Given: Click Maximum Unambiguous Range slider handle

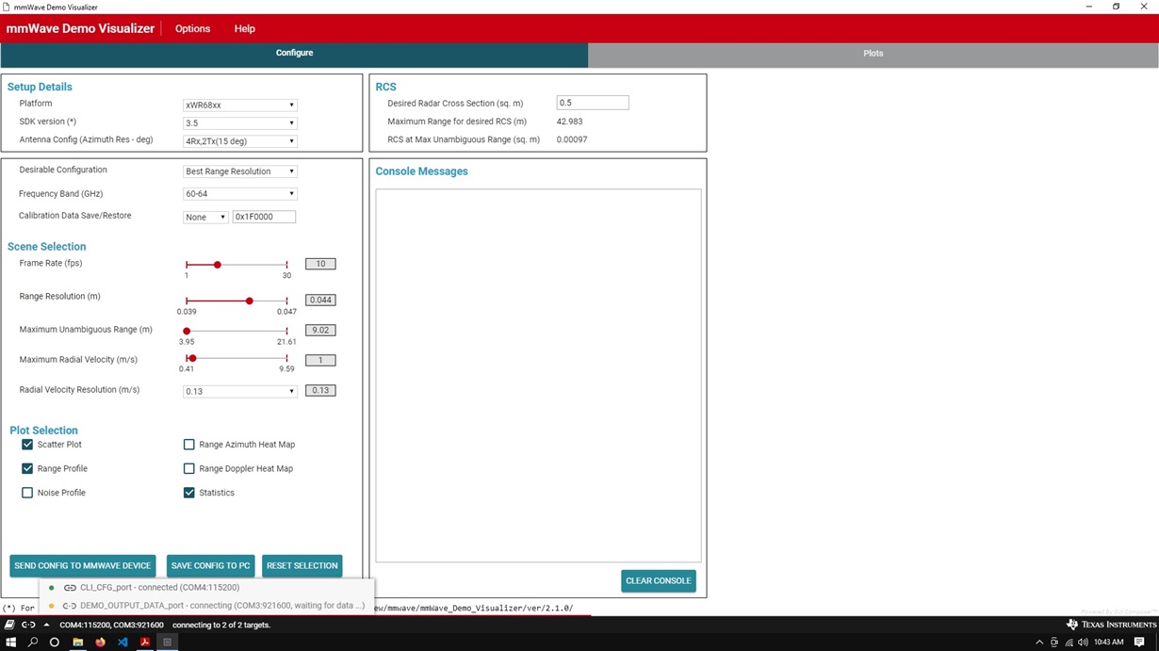Looking at the screenshot, I should click(187, 331).
